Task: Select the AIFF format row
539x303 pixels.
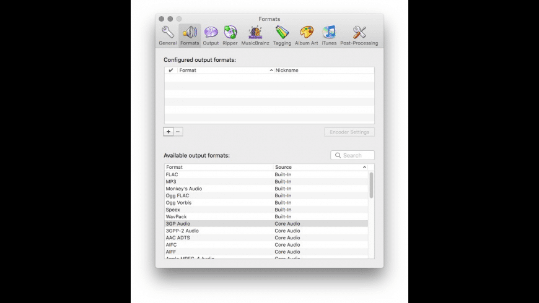Action: point(266,252)
